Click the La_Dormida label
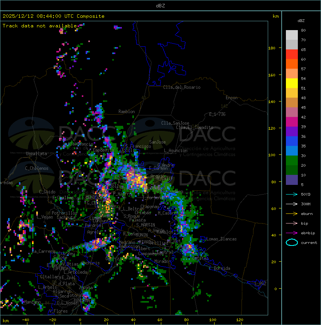This screenshot has height=325, width=321. pos(220,268)
